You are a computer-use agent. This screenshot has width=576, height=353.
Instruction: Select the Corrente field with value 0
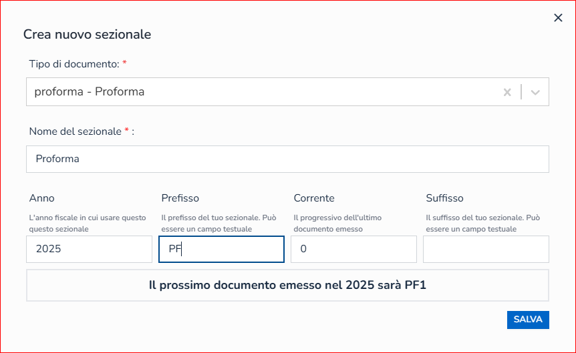[353, 249]
